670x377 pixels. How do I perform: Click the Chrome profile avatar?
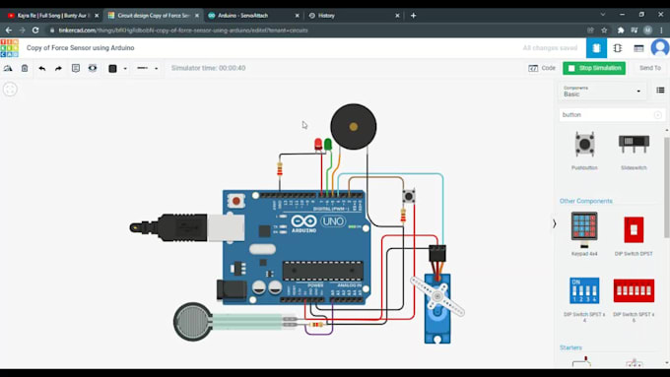click(x=647, y=31)
